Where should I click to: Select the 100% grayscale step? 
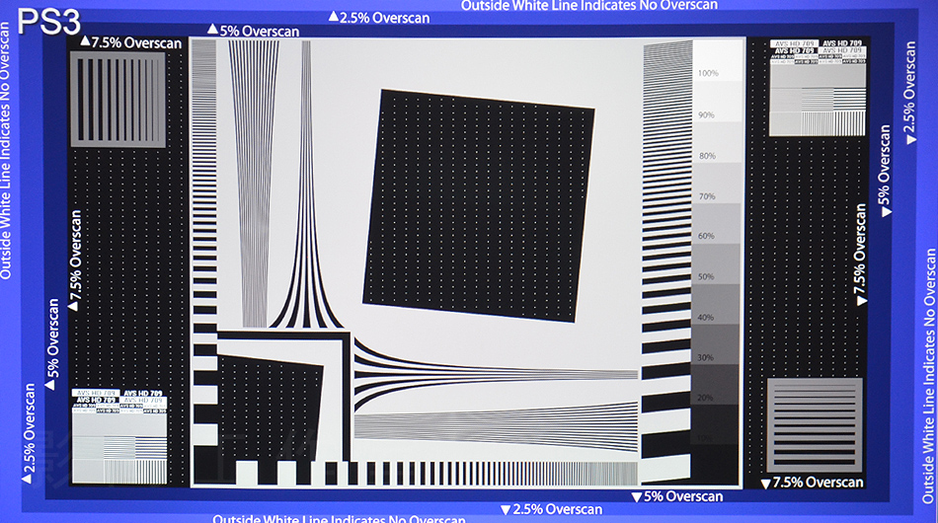click(x=718, y=60)
